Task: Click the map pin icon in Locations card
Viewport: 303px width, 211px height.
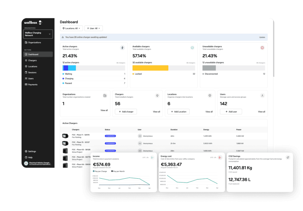Action: click(x=210, y=95)
